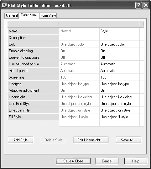Select the Table View tab

point(29,15)
